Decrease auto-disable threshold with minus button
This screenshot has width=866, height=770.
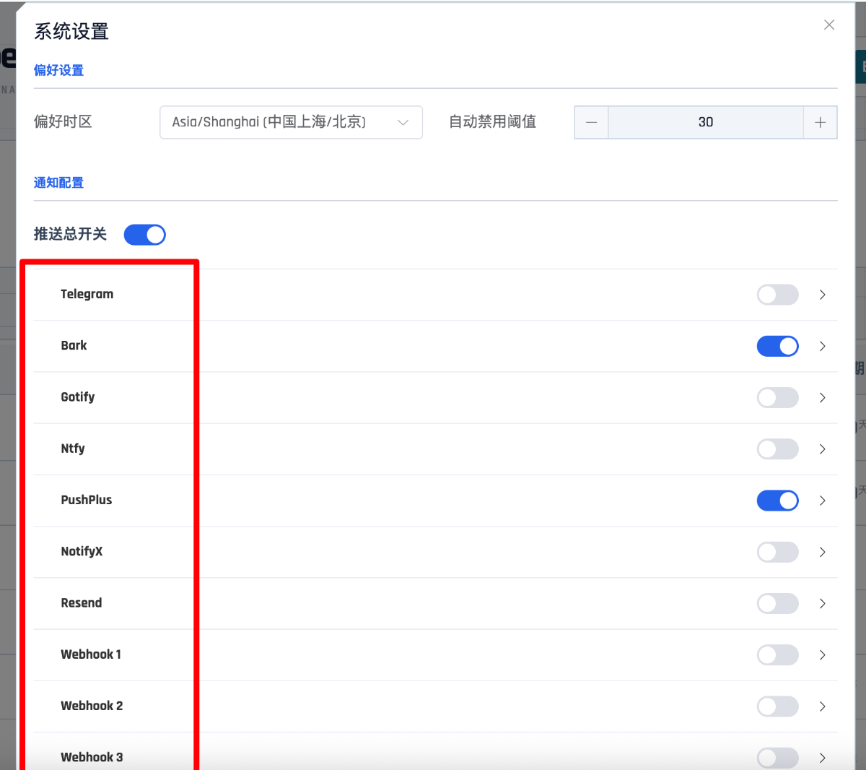(x=591, y=122)
